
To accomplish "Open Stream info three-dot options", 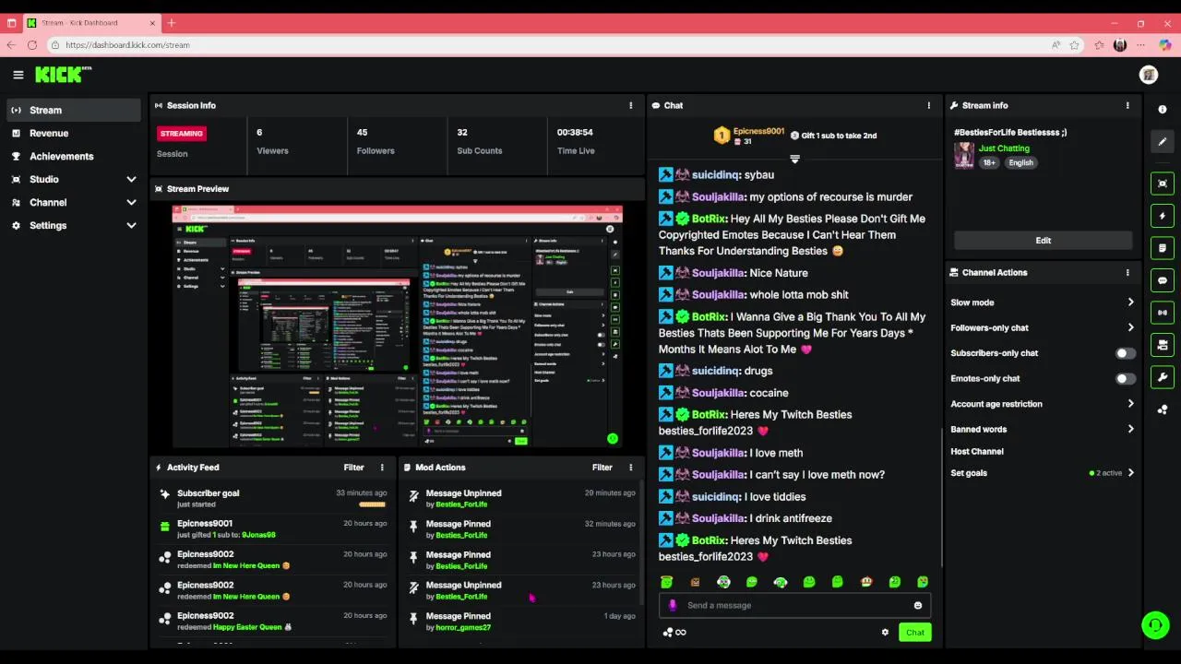I will 1127,105.
